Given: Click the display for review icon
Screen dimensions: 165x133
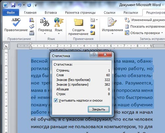Looking at the screenshot, I should (x=127, y=20).
